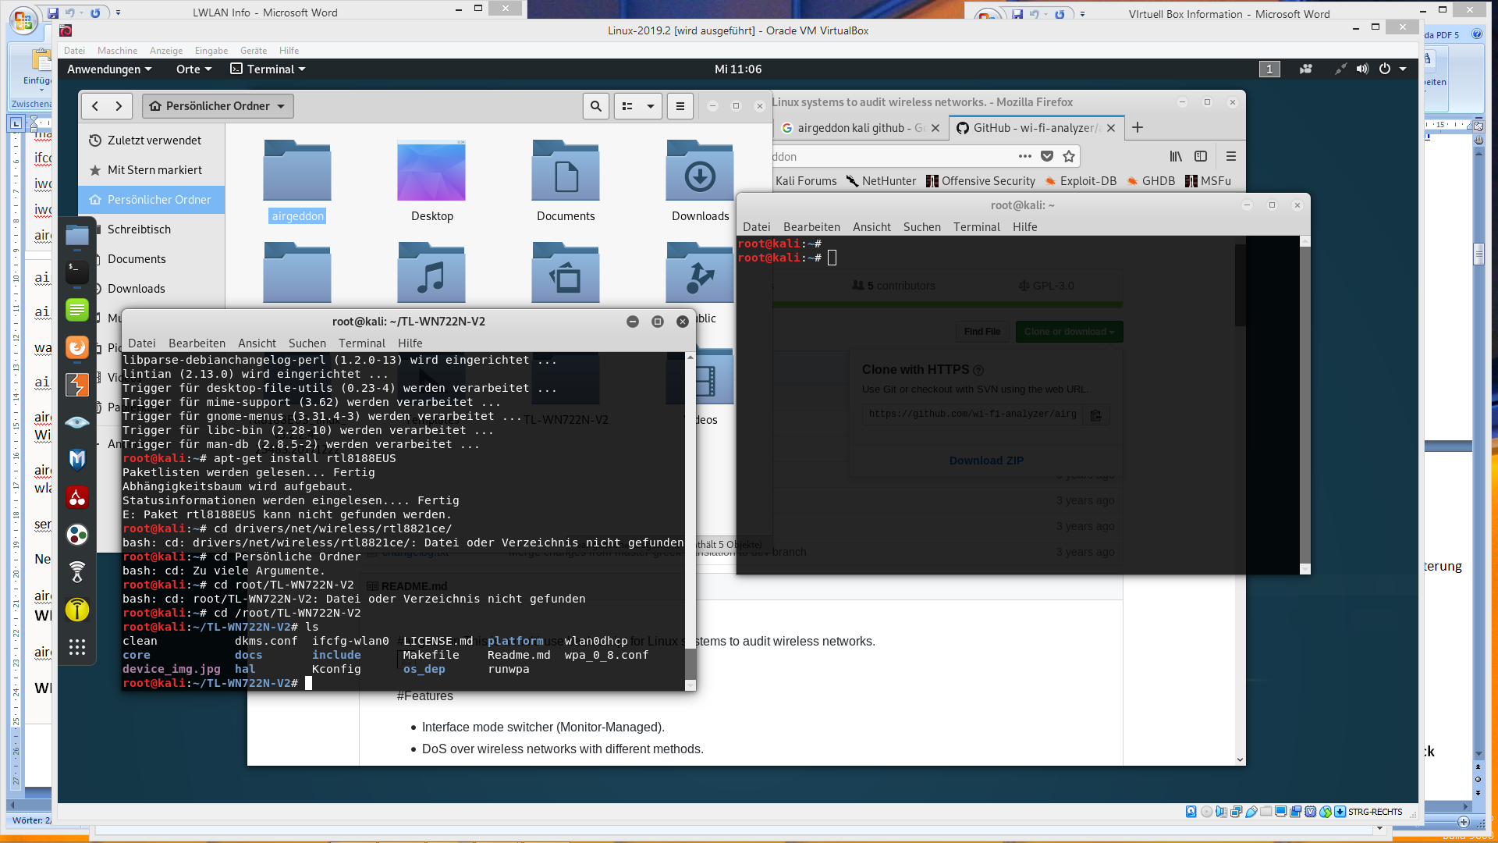Open Cherrytree notes from the dock
The height and width of the screenshot is (843, 1498).
point(76,497)
